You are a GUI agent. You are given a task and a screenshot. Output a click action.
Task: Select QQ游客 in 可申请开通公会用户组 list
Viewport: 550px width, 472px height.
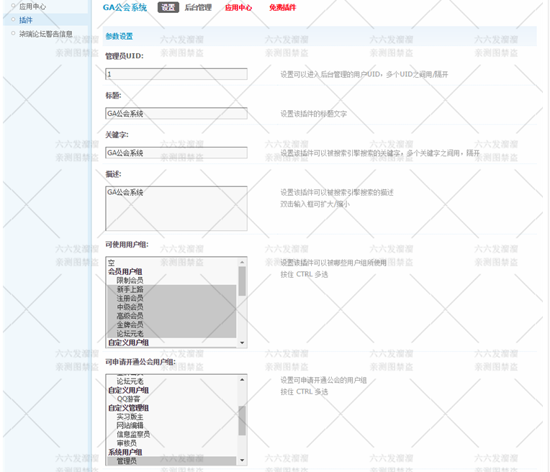coord(172,399)
